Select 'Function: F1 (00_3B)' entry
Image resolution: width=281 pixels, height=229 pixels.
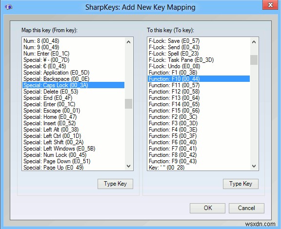point(199,73)
